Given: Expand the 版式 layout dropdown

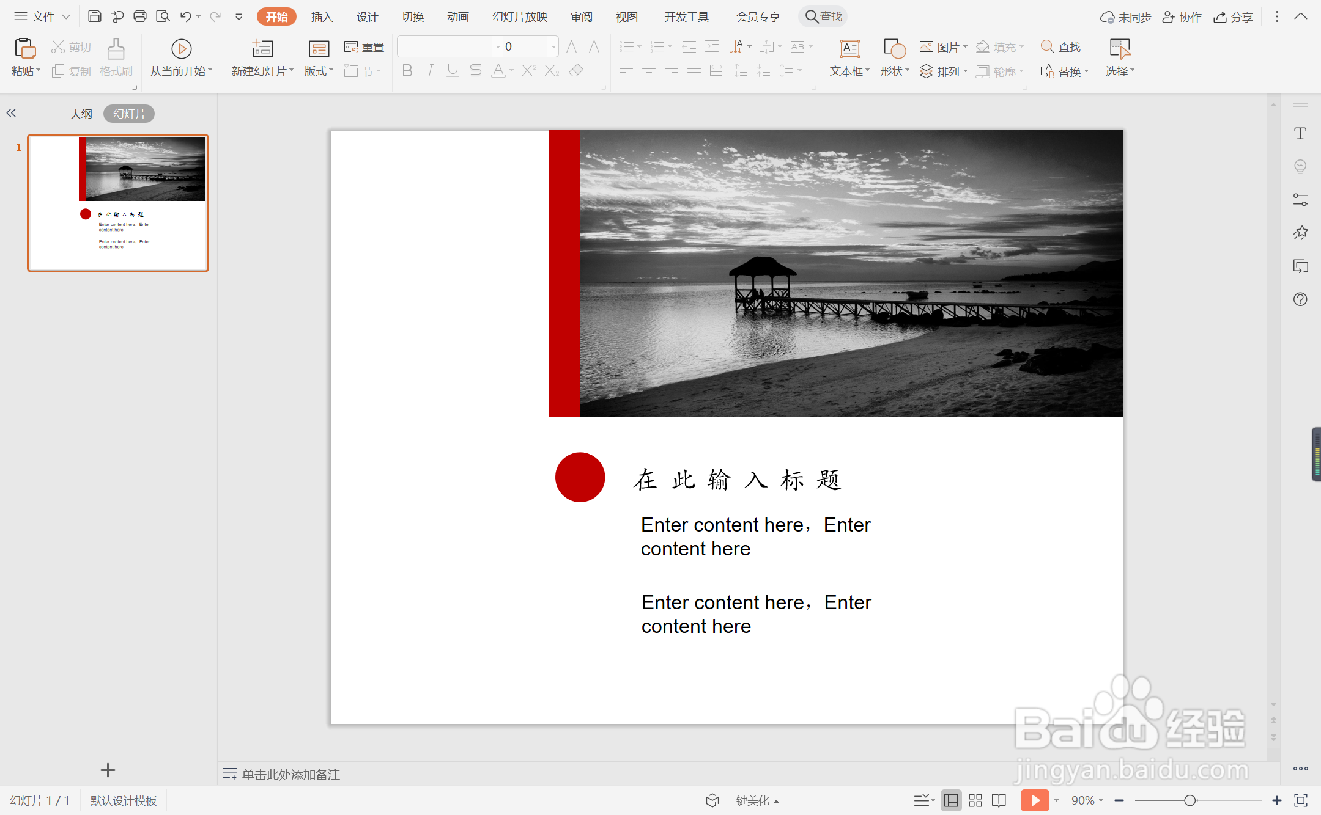Looking at the screenshot, I should tap(319, 71).
